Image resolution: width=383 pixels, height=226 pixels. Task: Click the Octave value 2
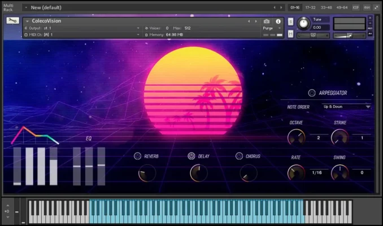point(318,138)
